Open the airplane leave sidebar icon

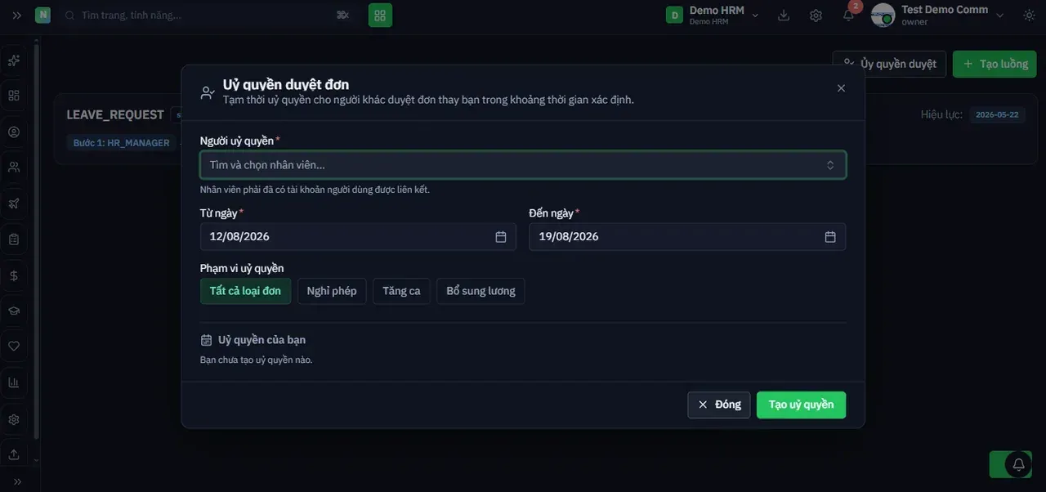tap(14, 204)
